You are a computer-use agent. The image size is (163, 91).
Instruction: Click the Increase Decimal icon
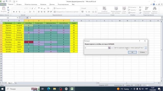pos(93,12)
